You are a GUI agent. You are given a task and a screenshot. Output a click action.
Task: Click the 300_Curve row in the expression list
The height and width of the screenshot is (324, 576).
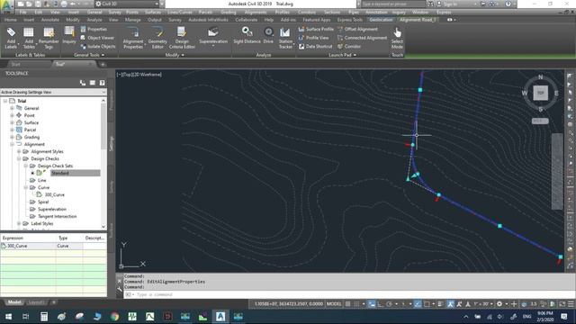pos(53,246)
